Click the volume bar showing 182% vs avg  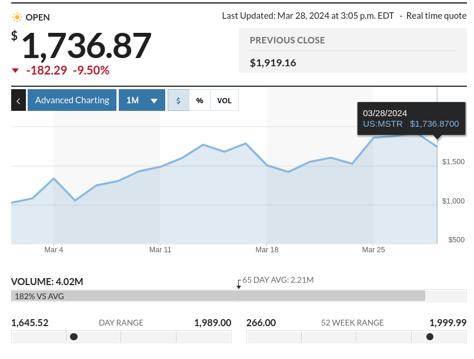click(218, 296)
